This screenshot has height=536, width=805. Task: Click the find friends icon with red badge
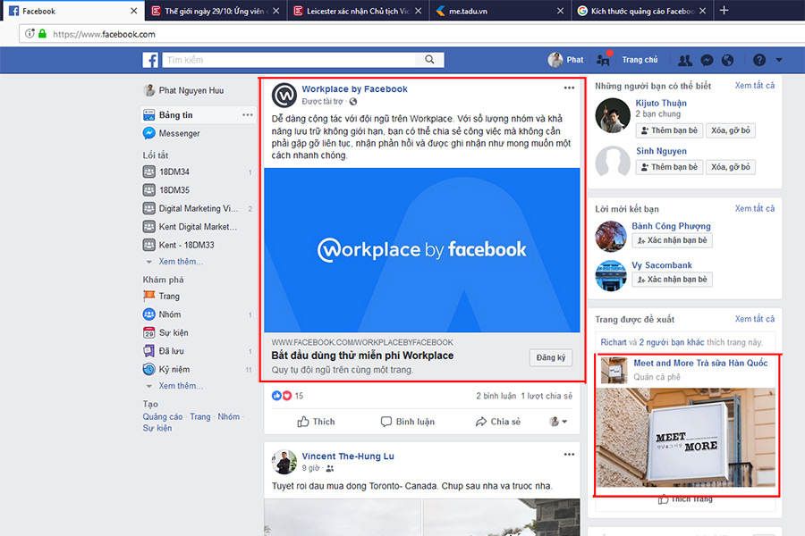click(603, 60)
